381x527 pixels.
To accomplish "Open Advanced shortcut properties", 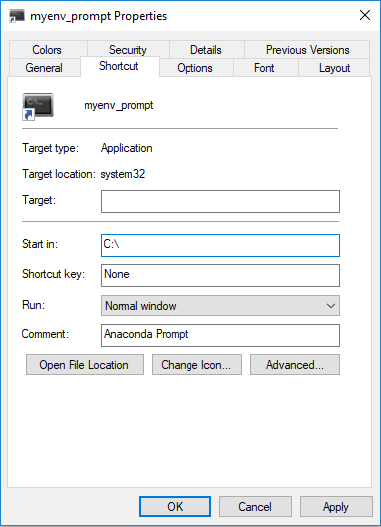I will pyautogui.click(x=295, y=365).
